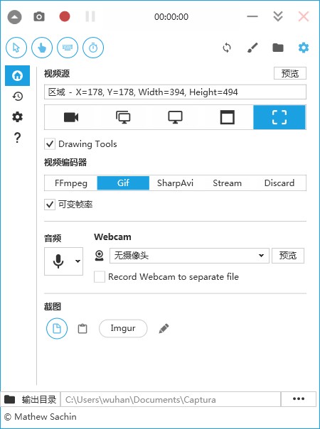This screenshot has width=320, height=429.
Task: Choose the SharpAvi encoder
Action: (x=175, y=183)
